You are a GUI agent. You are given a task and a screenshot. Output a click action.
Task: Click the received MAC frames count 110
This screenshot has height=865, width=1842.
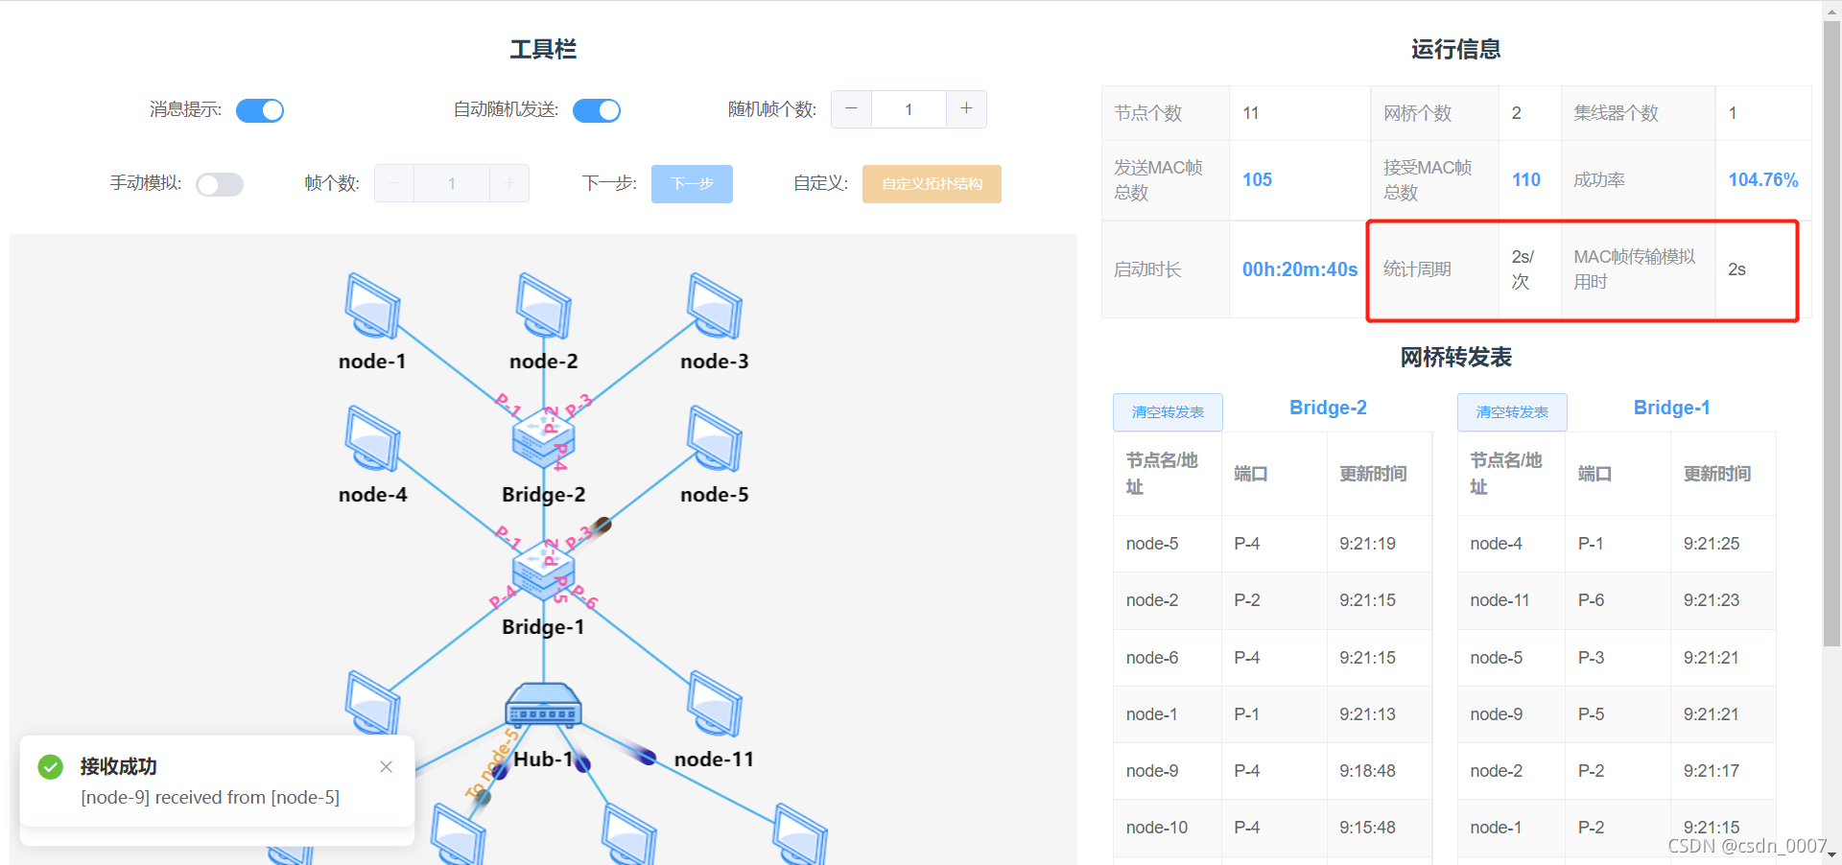tap(1526, 179)
